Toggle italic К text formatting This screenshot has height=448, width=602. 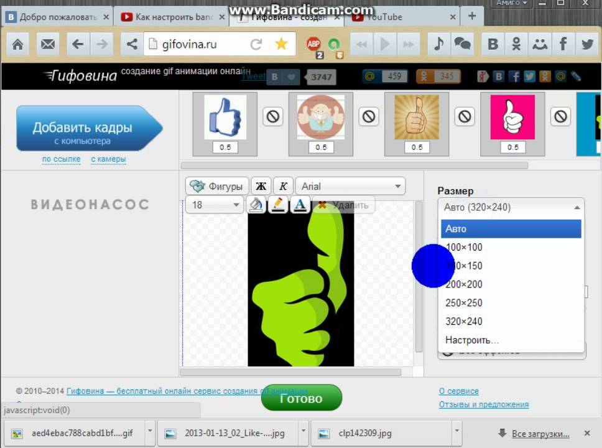[x=283, y=186]
